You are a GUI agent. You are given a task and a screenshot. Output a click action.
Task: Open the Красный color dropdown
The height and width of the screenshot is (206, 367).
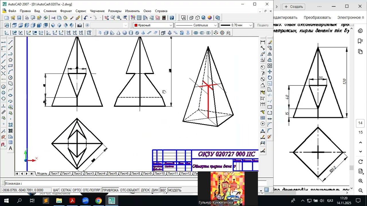point(153,25)
